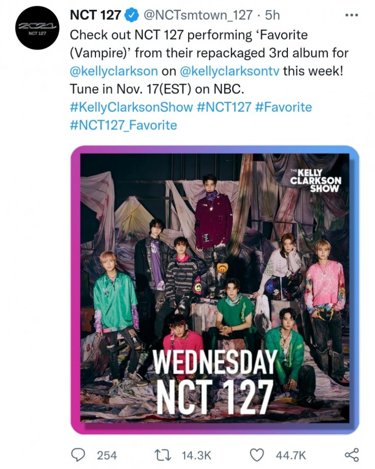Click the 254 replies count
This screenshot has height=469, width=375.
[106, 455]
